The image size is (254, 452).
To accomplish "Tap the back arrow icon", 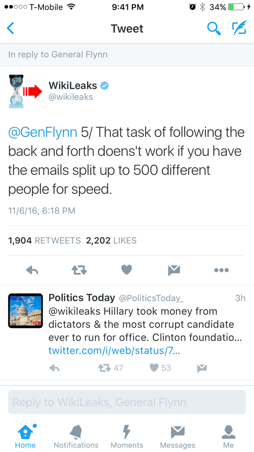I will pyautogui.click(x=11, y=28).
